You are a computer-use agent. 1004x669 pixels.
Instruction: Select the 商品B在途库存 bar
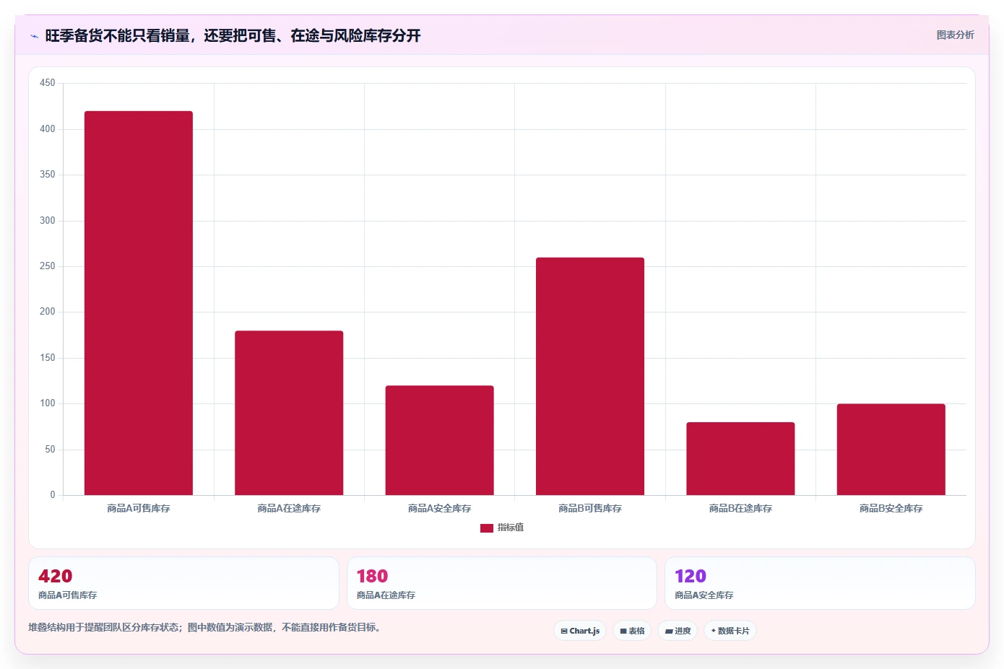tap(740, 458)
